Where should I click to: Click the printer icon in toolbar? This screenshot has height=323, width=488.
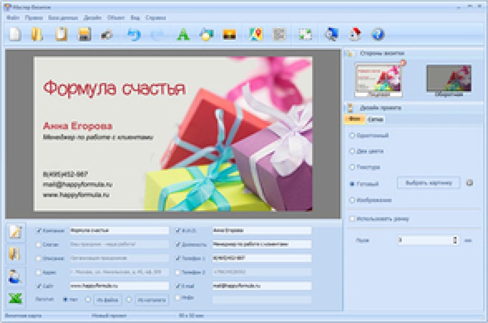click(107, 35)
